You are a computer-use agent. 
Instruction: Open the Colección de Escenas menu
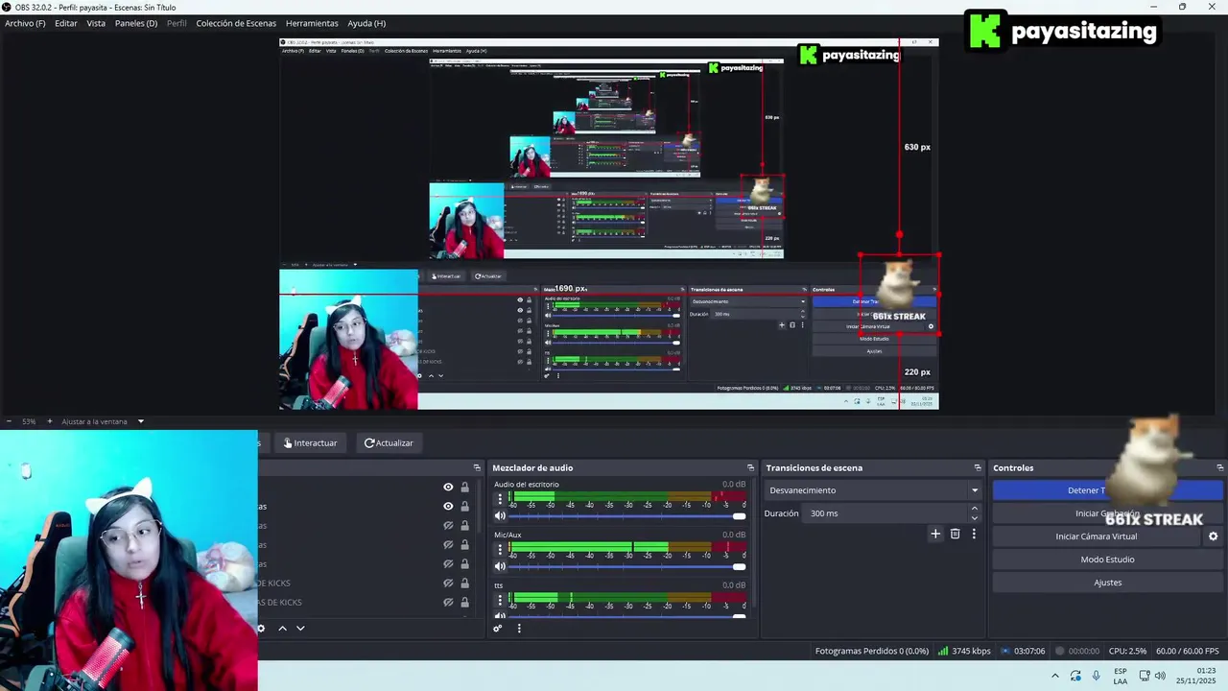[x=236, y=23]
